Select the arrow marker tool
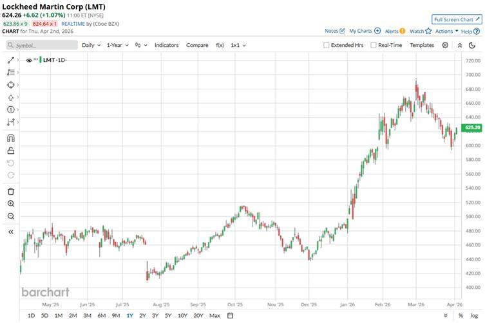Viewport: 485px width, 323px height. 11,97
